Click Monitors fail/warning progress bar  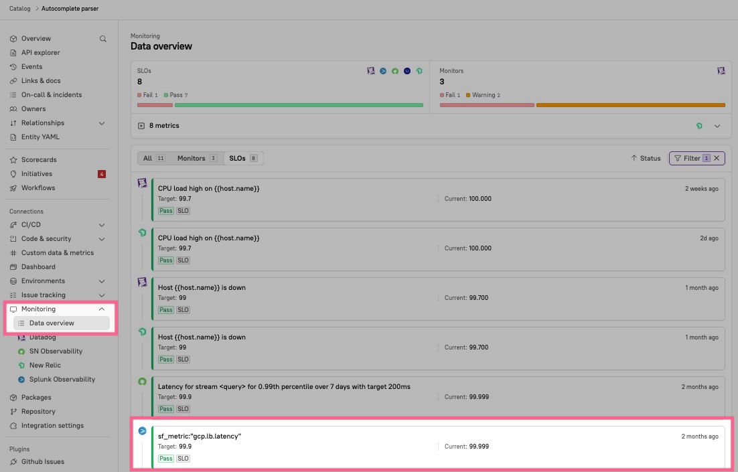click(x=582, y=105)
